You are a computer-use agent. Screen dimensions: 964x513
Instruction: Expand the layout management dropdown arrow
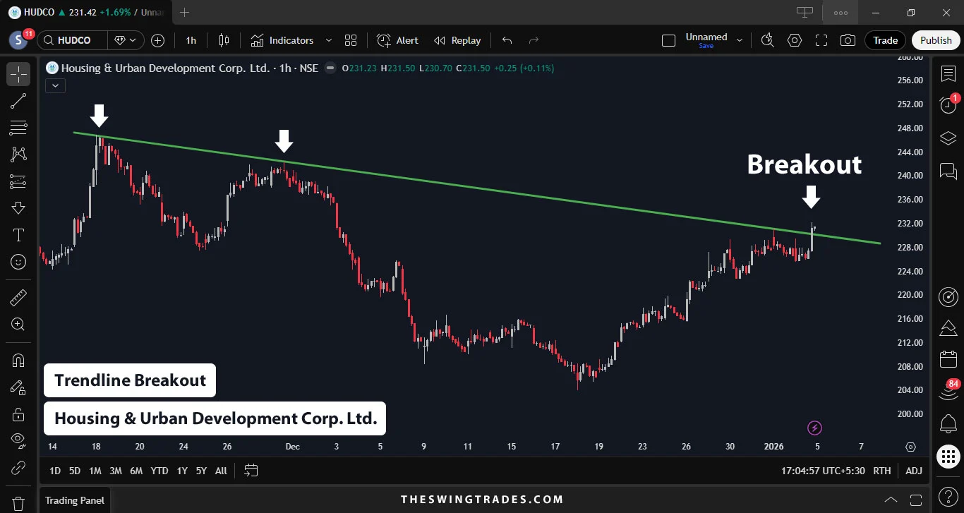(740, 40)
